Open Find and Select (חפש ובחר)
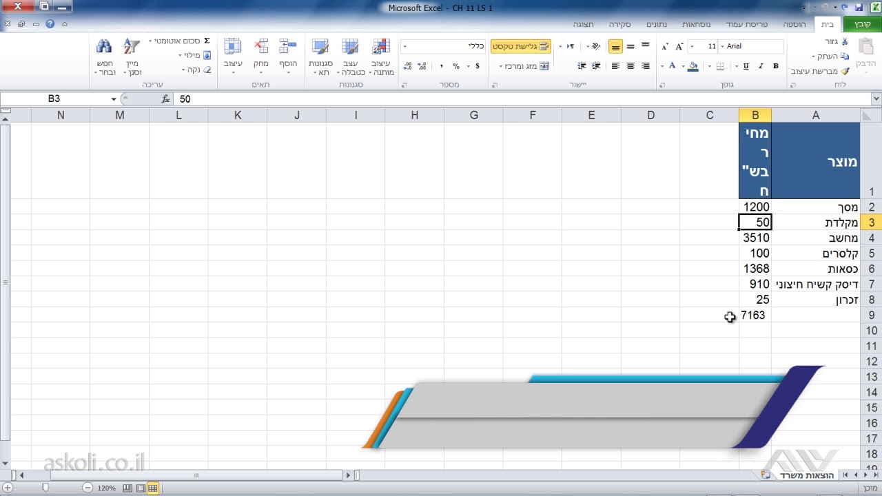Viewport: 882px width, 496px height. click(x=105, y=57)
